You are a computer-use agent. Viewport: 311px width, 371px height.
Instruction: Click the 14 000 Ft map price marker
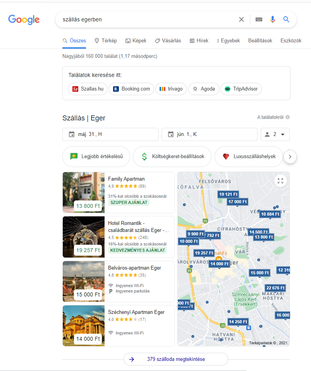tap(220, 264)
